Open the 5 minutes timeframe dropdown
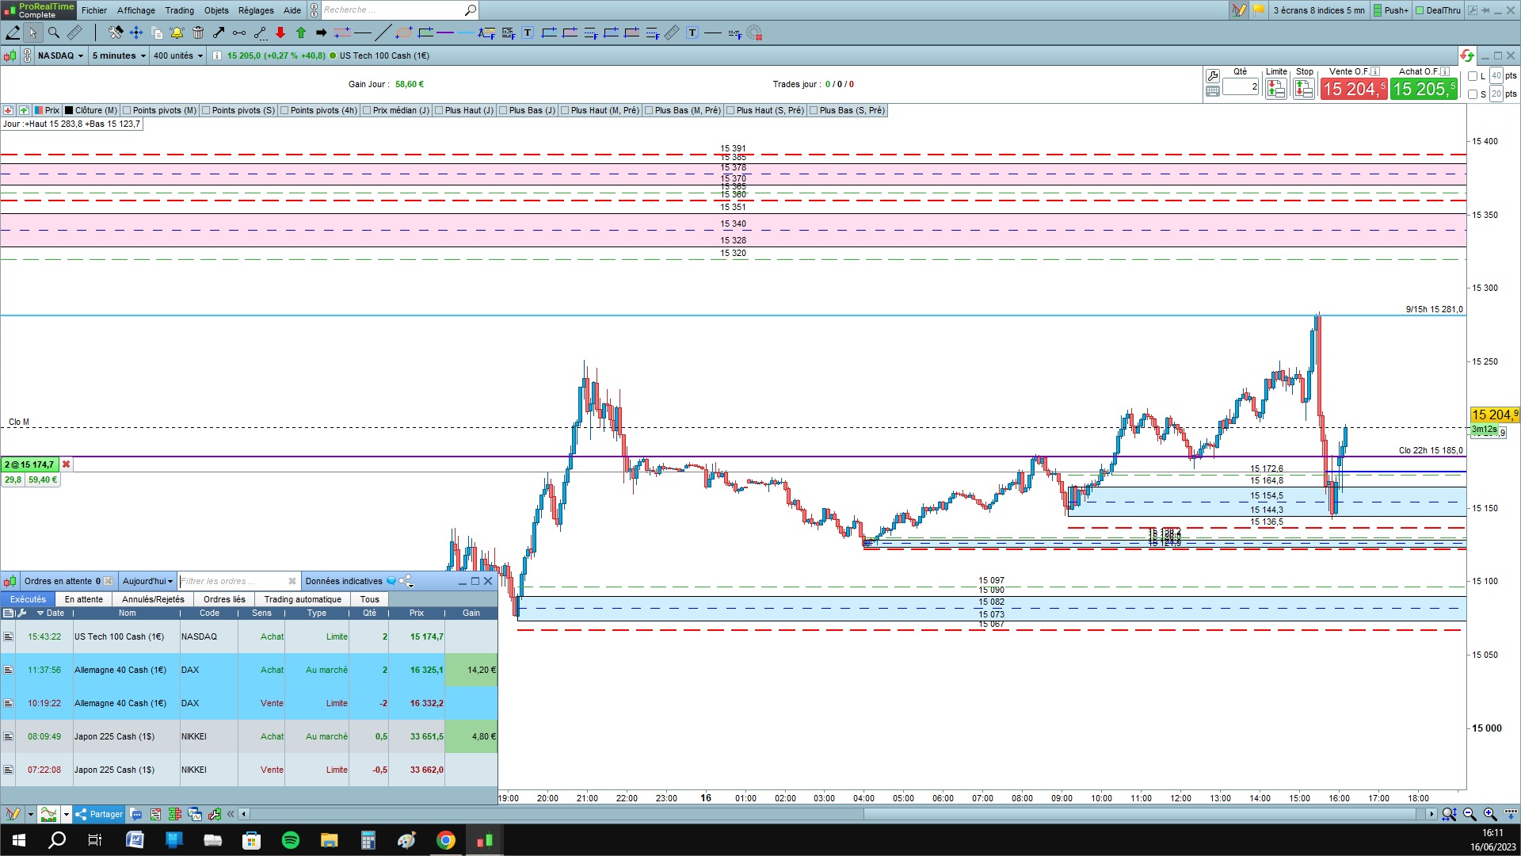This screenshot has width=1521, height=856. pos(119,55)
